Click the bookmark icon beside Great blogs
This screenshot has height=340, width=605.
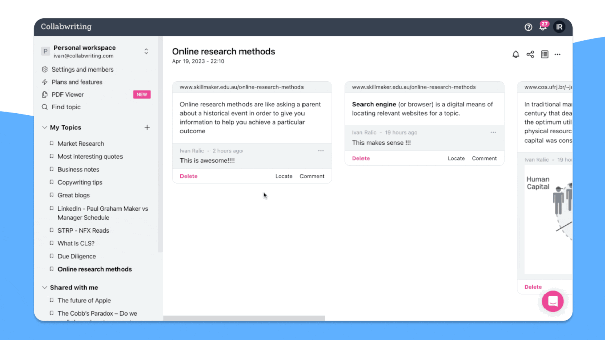[x=51, y=195]
